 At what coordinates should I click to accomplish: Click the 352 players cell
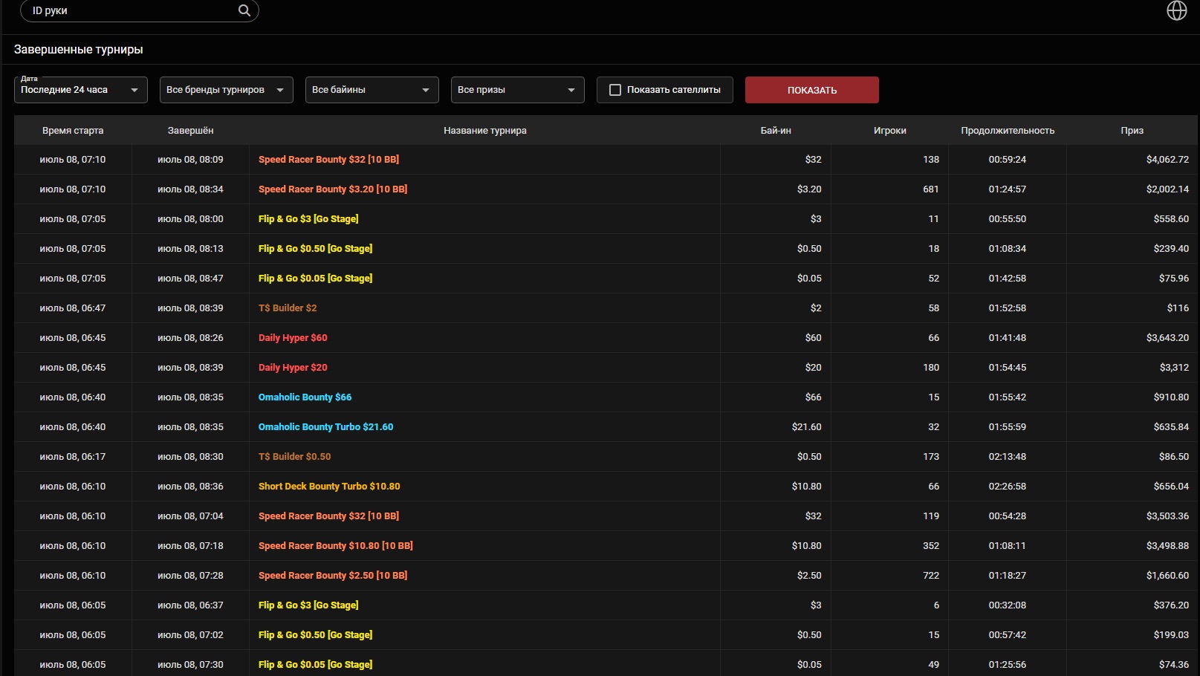[931, 546]
